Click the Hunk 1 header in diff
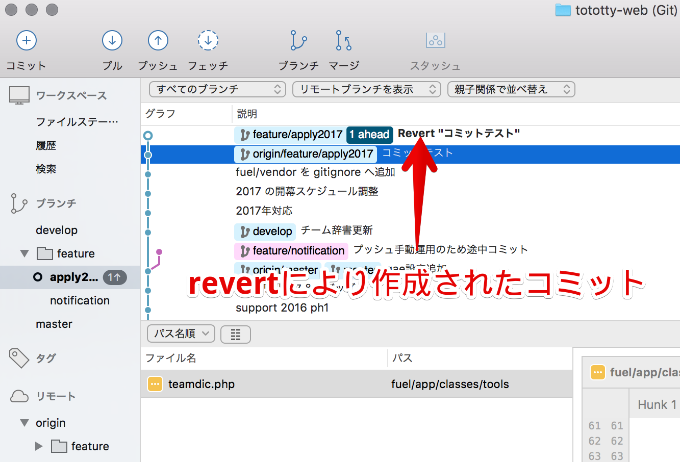The width and height of the screenshot is (680, 462). point(657,405)
